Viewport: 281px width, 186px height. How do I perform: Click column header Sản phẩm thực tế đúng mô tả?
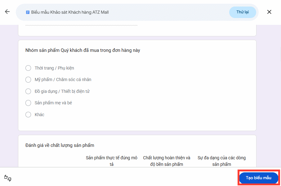tap(111, 161)
